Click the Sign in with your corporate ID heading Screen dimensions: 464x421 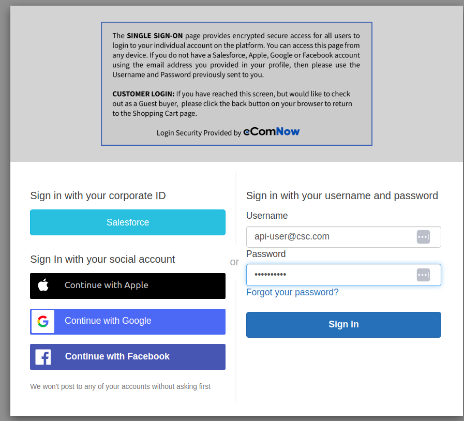[98, 196]
